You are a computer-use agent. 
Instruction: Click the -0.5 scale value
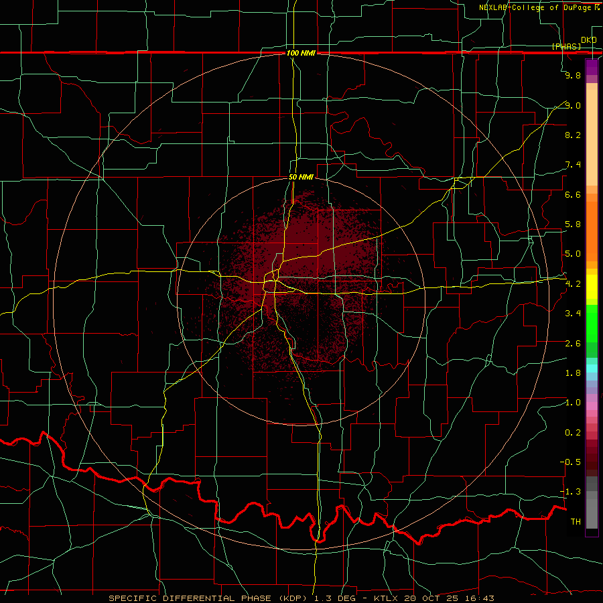[x=570, y=462]
